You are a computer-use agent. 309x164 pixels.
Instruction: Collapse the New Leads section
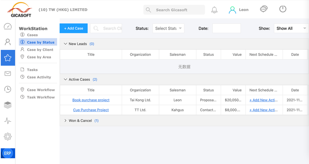click(x=66, y=44)
